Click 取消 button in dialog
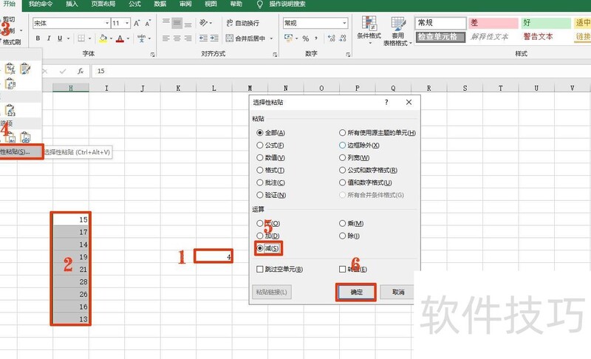591x359 pixels. [x=397, y=292]
